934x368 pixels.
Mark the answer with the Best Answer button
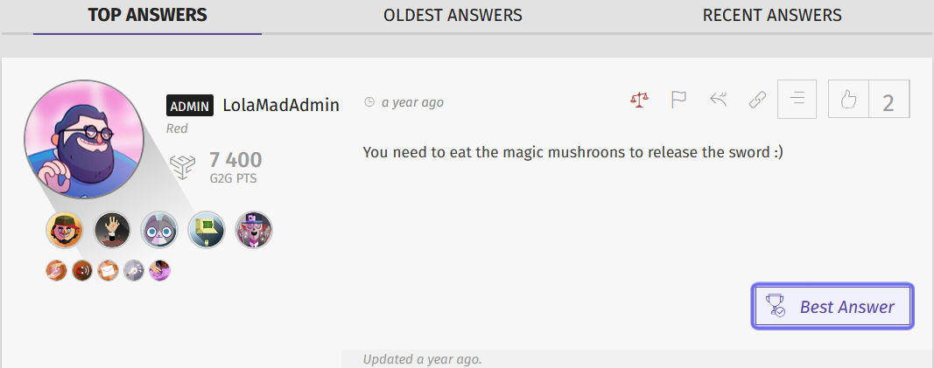click(832, 306)
